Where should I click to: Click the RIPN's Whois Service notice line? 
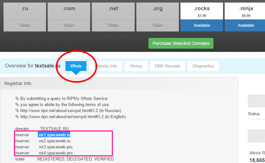61,98
